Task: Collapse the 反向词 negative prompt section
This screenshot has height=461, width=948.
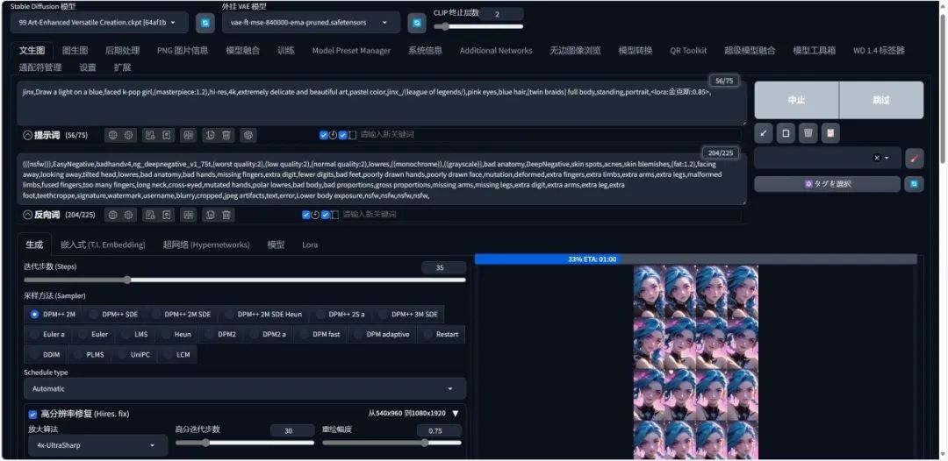Action: click(27, 215)
